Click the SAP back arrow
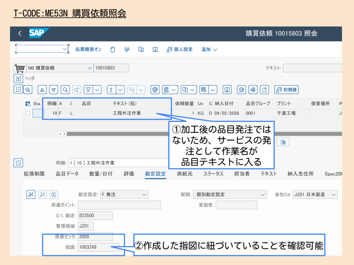354x265 pixels. coord(20,33)
